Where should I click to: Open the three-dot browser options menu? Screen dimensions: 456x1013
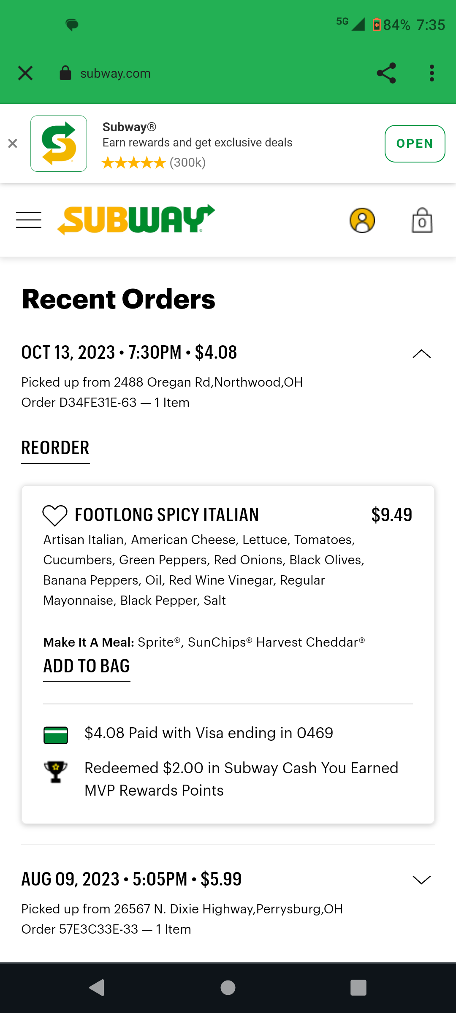click(432, 73)
